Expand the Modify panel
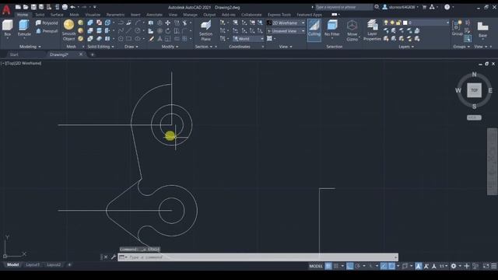The width and height of the screenshot is (498, 280). pos(170,47)
